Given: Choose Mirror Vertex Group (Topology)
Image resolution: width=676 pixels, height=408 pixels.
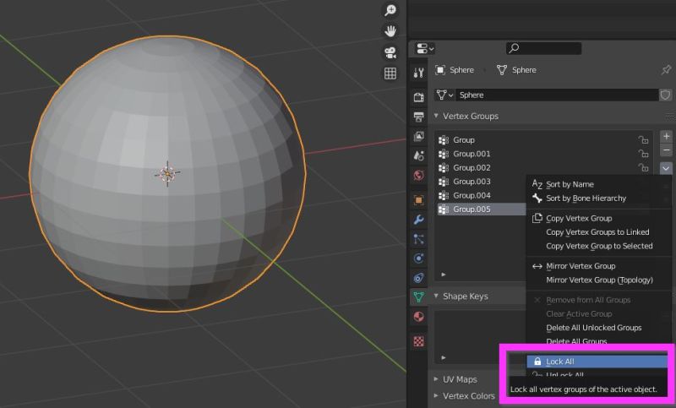Looking at the screenshot, I should (x=597, y=280).
